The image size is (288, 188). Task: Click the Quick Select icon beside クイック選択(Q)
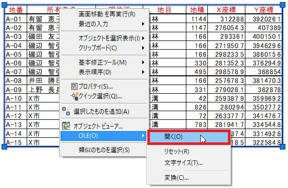point(74,96)
